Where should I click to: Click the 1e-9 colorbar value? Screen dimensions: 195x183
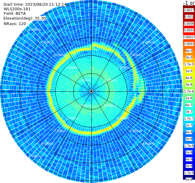(x=189, y=179)
